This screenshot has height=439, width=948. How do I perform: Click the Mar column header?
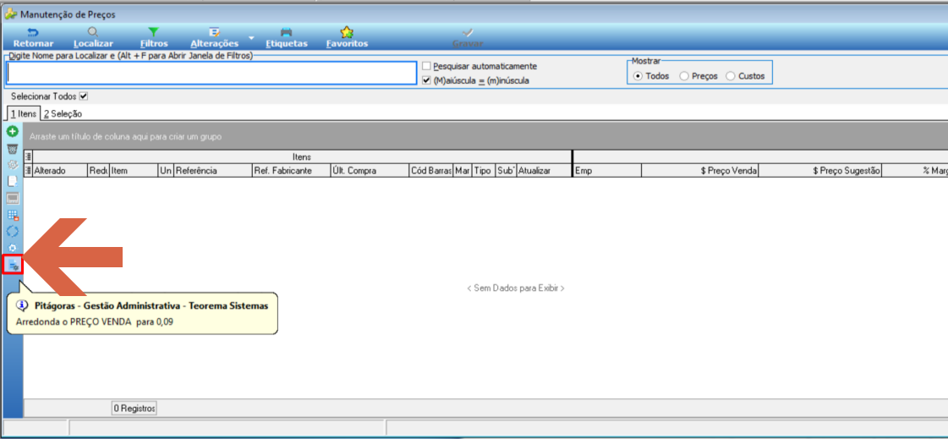pos(463,171)
